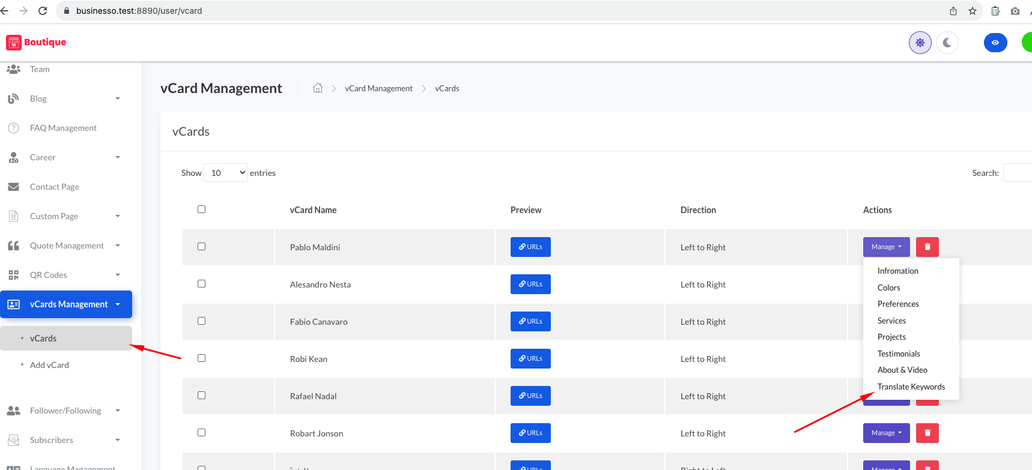The height and width of the screenshot is (470, 1032).
Task: Click the browser share icon
Action: pyautogui.click(x=953, y=11)
